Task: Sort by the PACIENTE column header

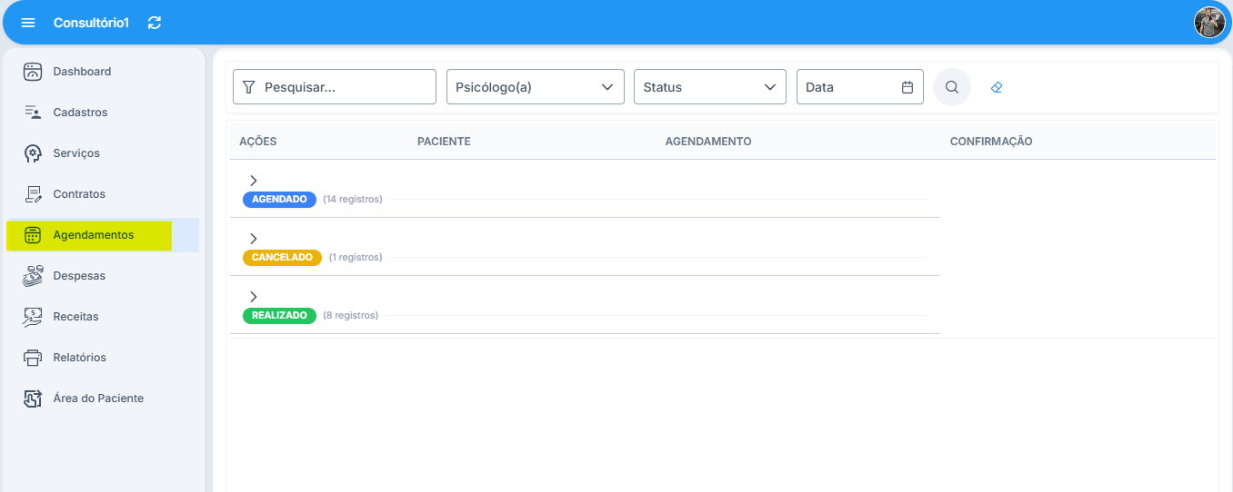Action: click(x=444, y=142)
